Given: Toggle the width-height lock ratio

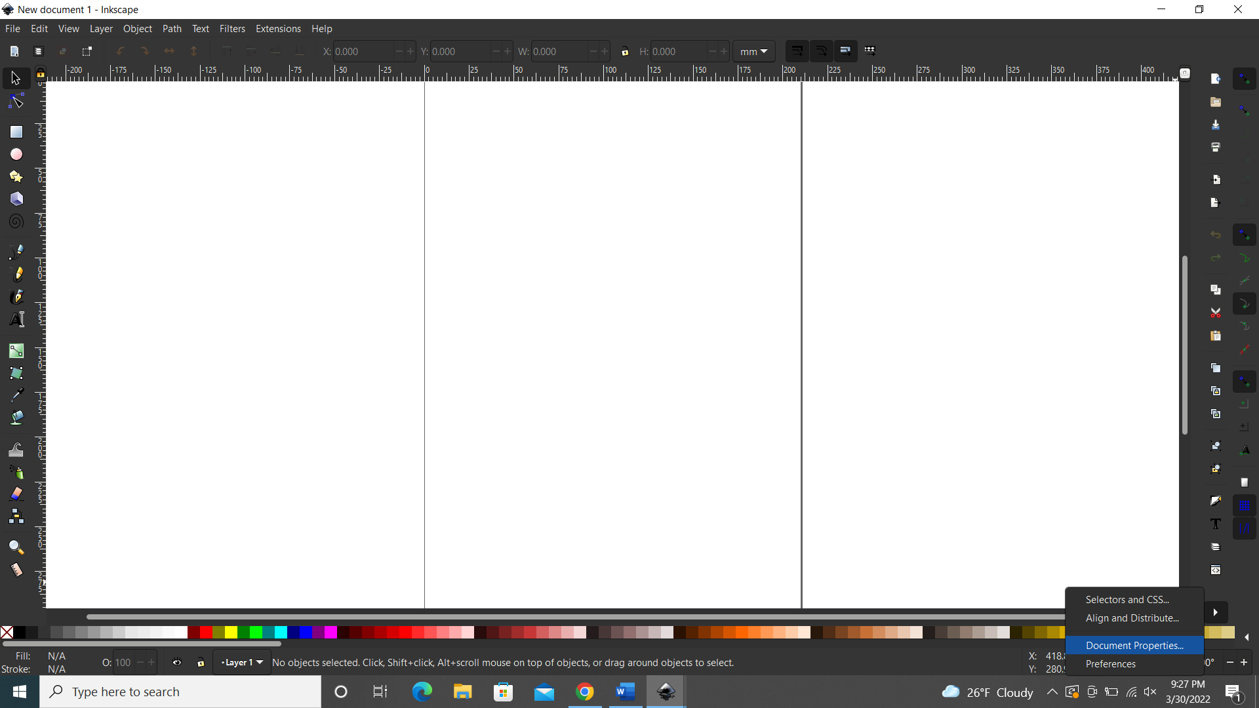Looking at the screenshot, I should (x=626, y=51).
